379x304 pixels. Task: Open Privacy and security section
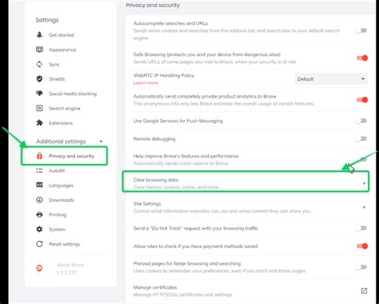click(71, 156)
